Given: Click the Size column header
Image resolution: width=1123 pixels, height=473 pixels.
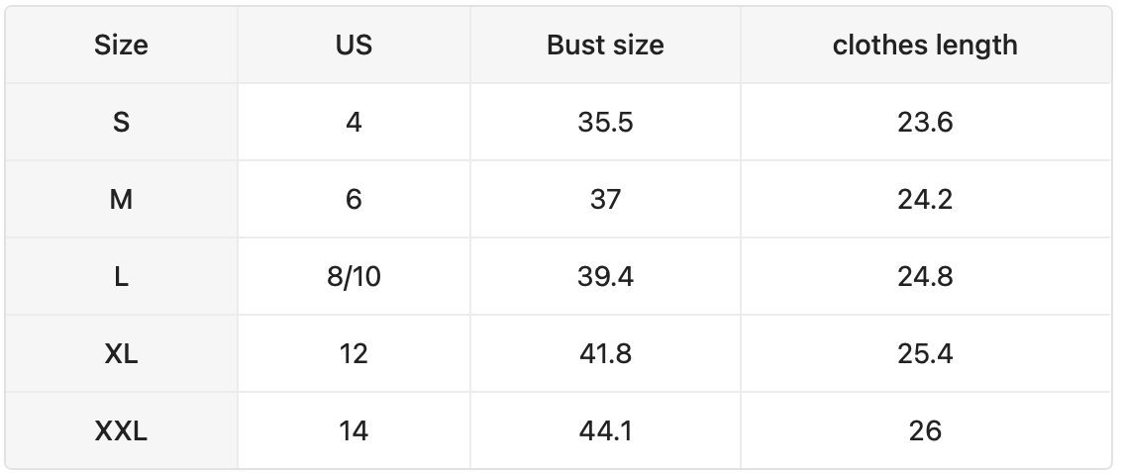Looking at the screenshot, I should coord(121,45).
